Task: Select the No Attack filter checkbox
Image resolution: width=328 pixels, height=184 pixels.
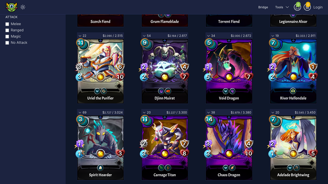Action: coord(7,43)
